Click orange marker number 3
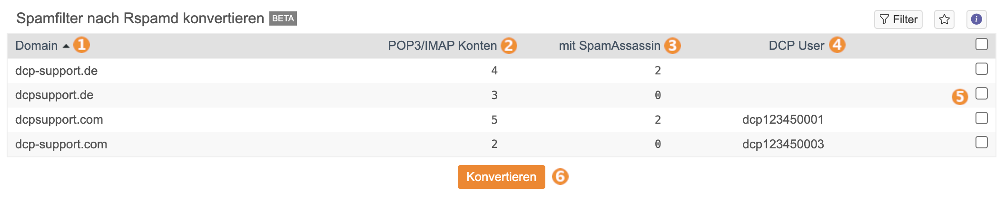This screenshot has width=1005, height=200. pos(672,45)
